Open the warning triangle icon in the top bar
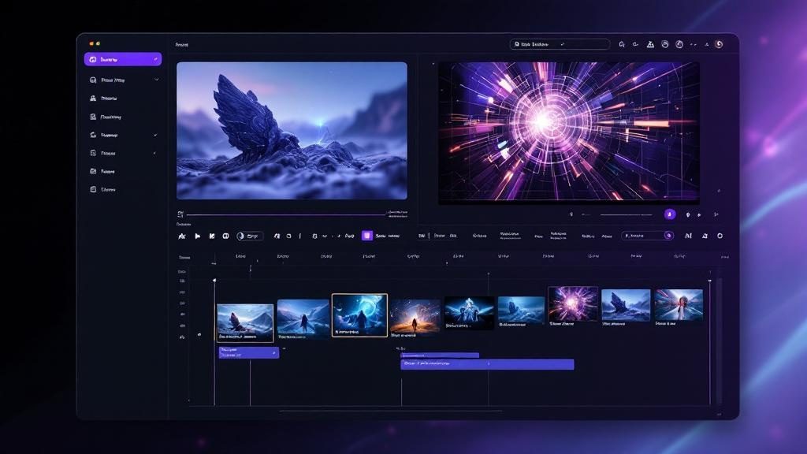807x454 pixels. (650, 45)
